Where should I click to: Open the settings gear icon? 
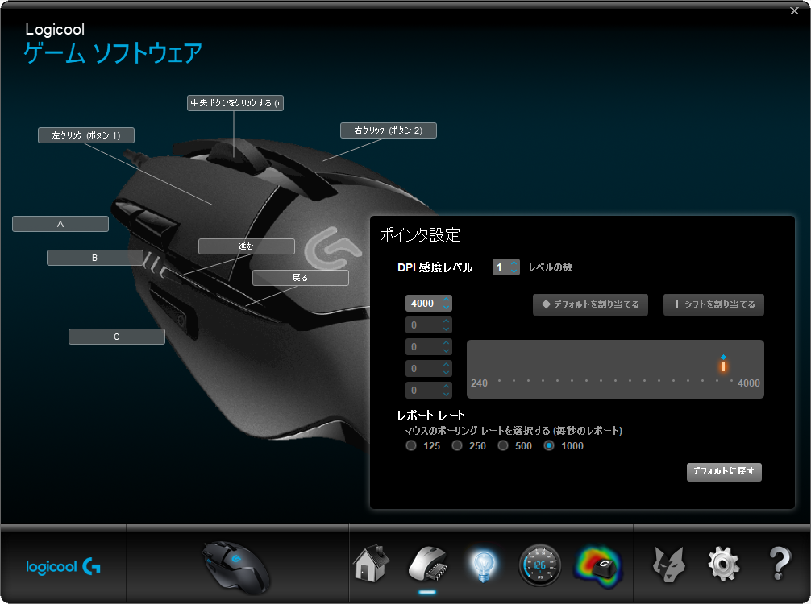(x=723, y=565)
